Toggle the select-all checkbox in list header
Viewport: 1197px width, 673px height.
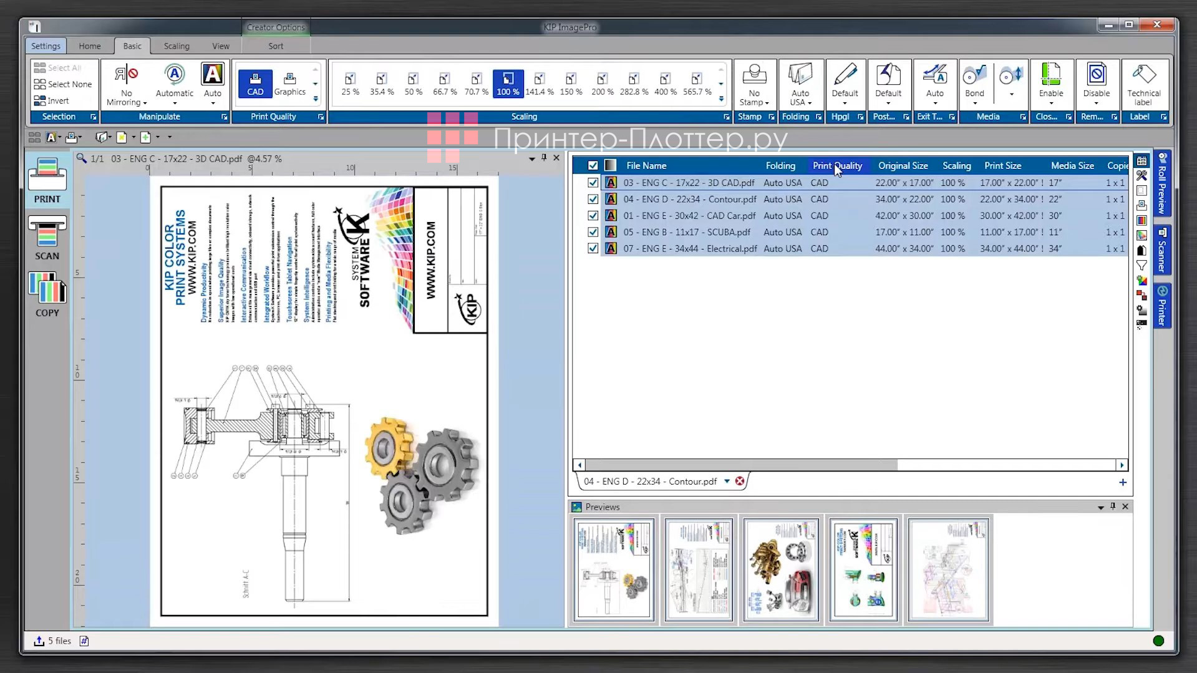pos(593,166)
